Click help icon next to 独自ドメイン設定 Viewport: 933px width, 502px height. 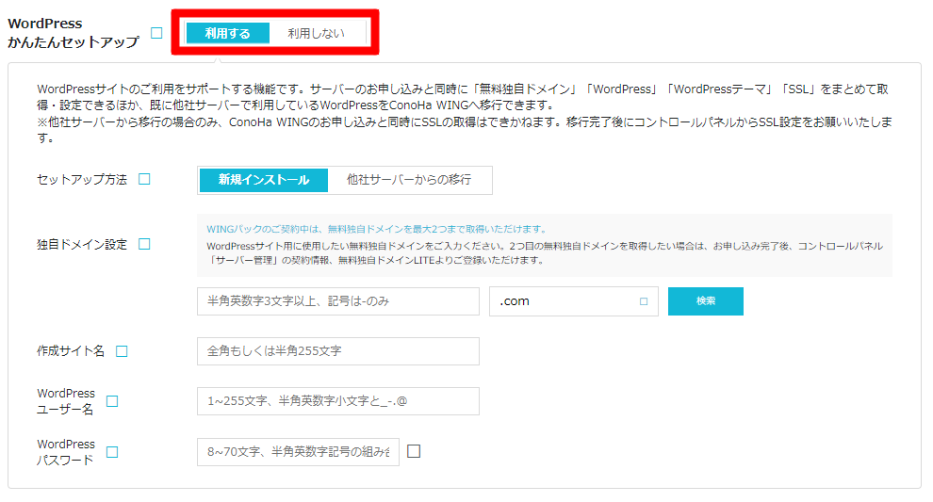click(144, 244)
